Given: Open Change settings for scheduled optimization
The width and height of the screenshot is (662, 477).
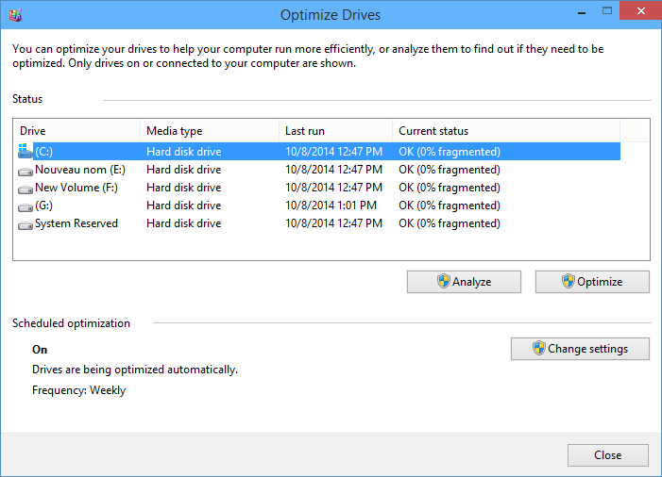Looking at the screenshot, I should (x=580, y=349).
